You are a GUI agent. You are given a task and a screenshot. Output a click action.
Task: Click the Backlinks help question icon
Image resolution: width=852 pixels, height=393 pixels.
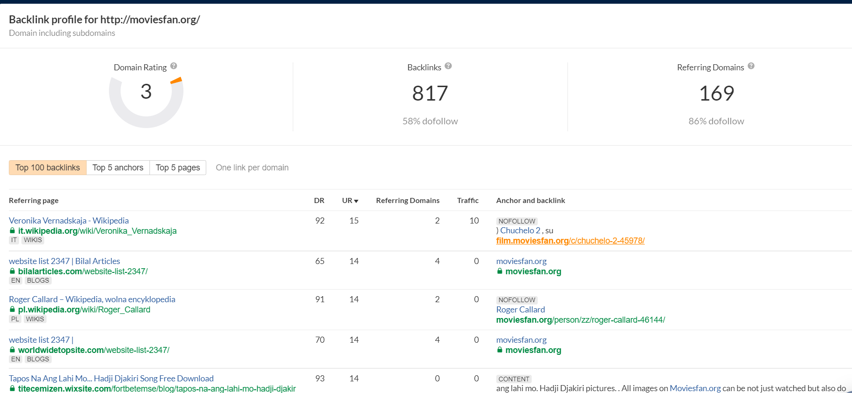pos(448,66)
